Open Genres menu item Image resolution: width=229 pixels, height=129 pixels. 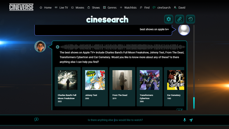(x=110, y=7)
